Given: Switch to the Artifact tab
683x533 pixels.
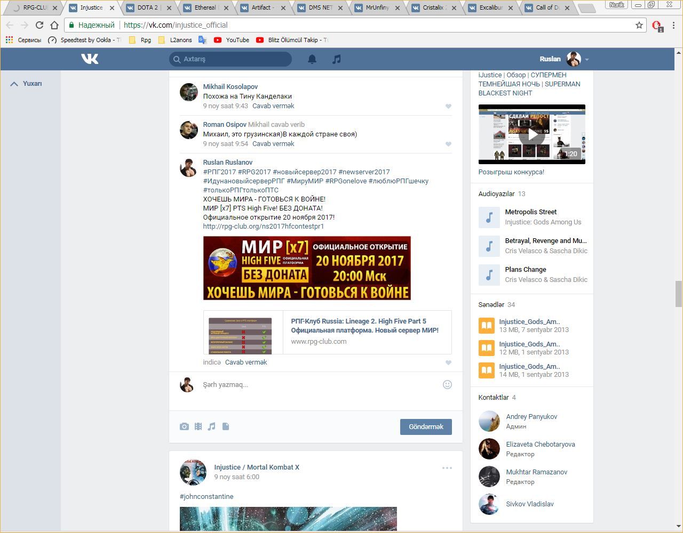Looking at the screenshot, I should (264, 8).
